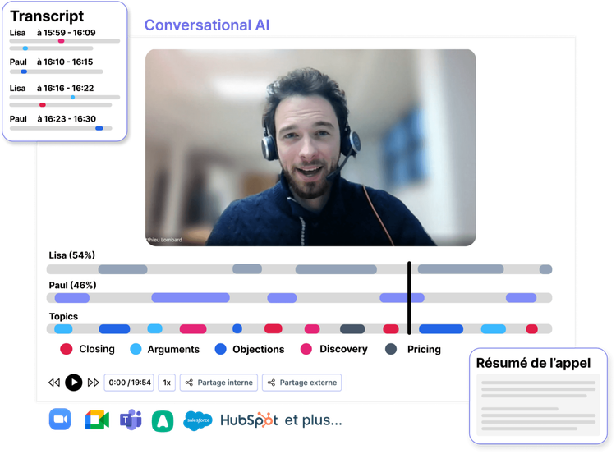Click the first light blue segment in Topics
Viewport: 616px width, 454px height.
[x=63, y=328]
